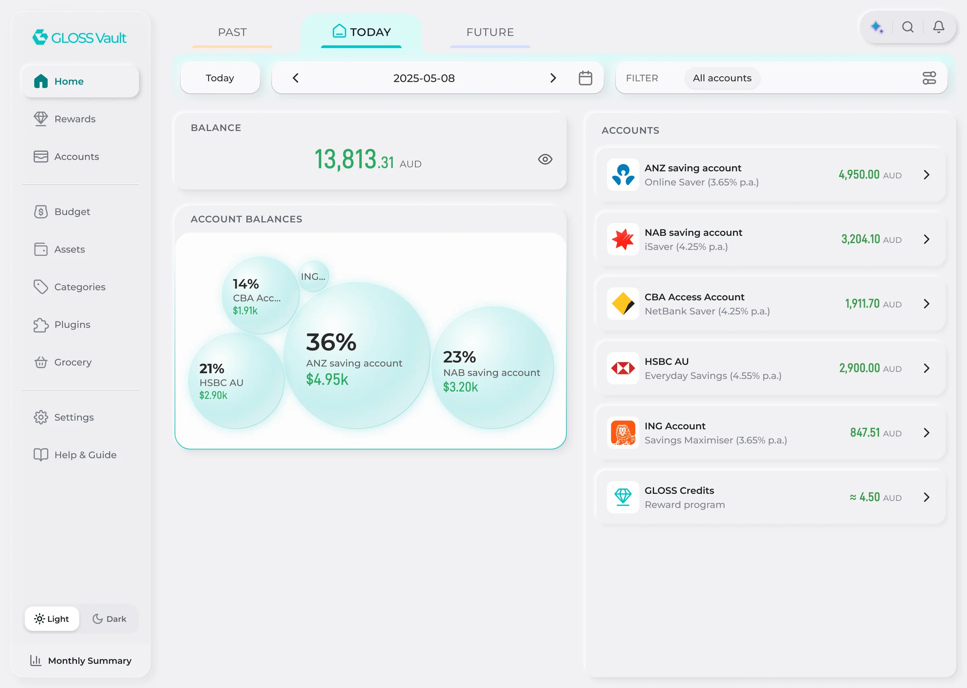This screenshot has width=967, height=688.
Task: Open filter settings sliders icon
Action: (929, 78)
